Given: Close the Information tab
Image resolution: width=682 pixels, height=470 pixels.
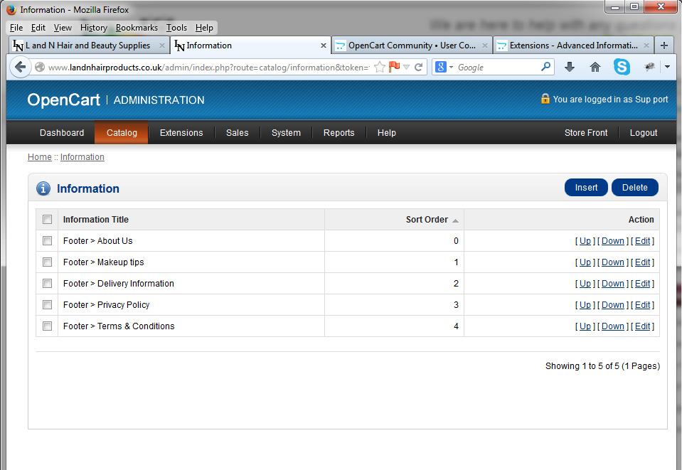Looking at the screenshot, I should pos(323,46).
